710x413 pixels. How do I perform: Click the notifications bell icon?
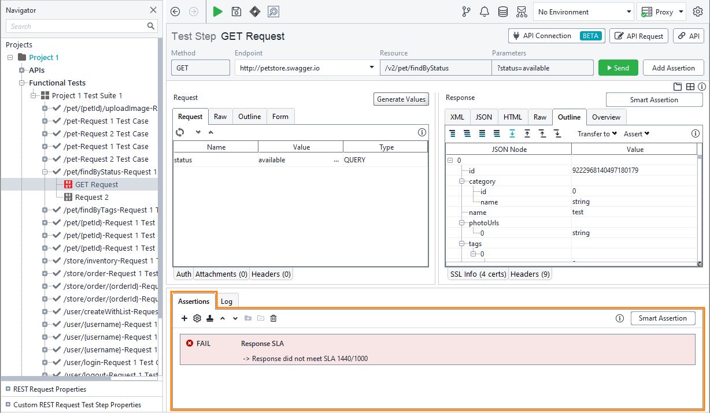(485, 12)
